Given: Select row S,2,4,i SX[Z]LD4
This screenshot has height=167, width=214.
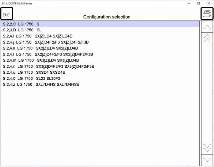Looking at the screenshot, I should tap(100, 36).
